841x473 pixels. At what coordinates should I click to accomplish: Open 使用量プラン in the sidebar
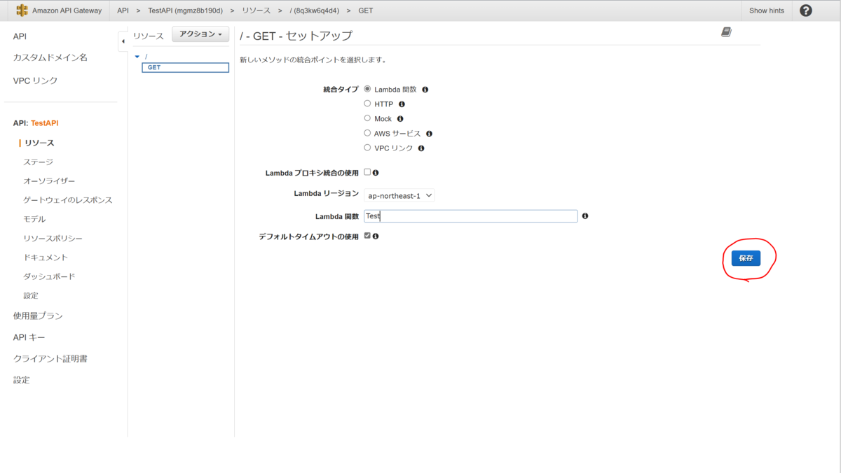click(38, 316)
